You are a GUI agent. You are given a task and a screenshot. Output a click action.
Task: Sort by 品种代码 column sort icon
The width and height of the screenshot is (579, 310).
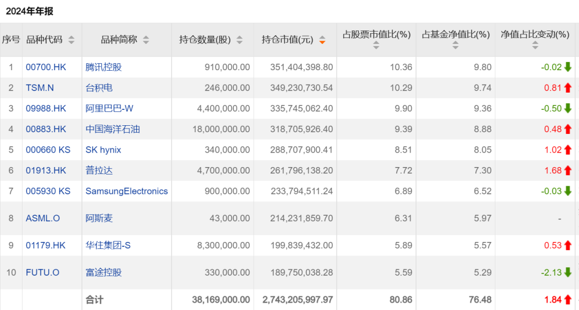[71, 40]
